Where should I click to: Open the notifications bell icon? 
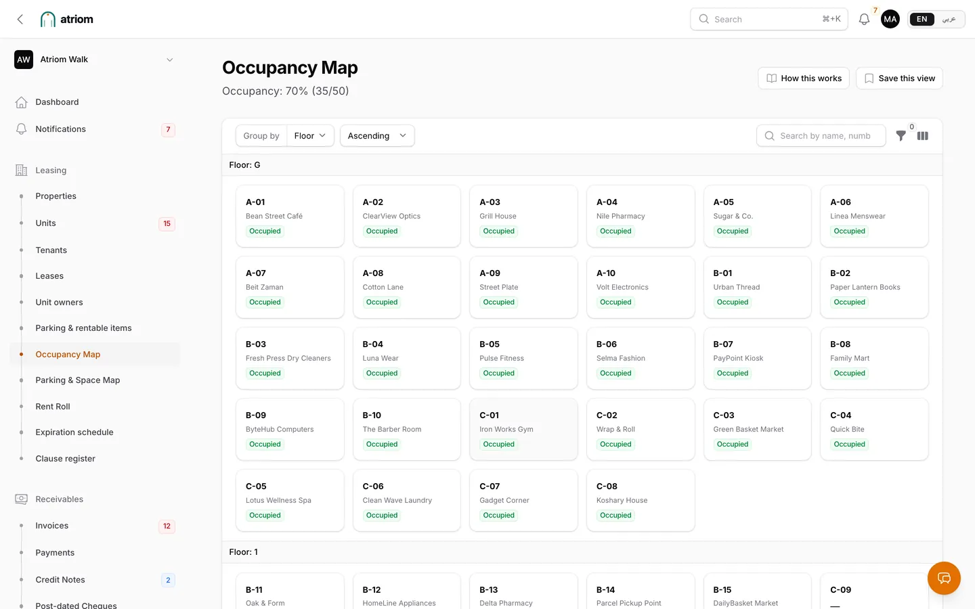[864, 20]
